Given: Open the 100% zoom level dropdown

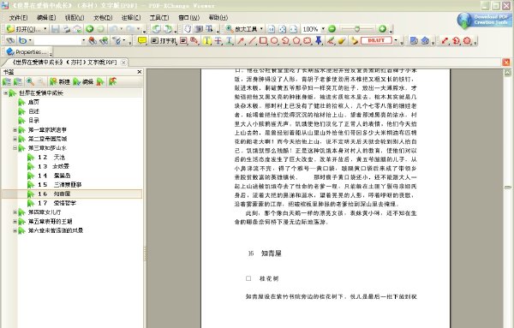Looking at the screenshot, I should pos(323,29).
